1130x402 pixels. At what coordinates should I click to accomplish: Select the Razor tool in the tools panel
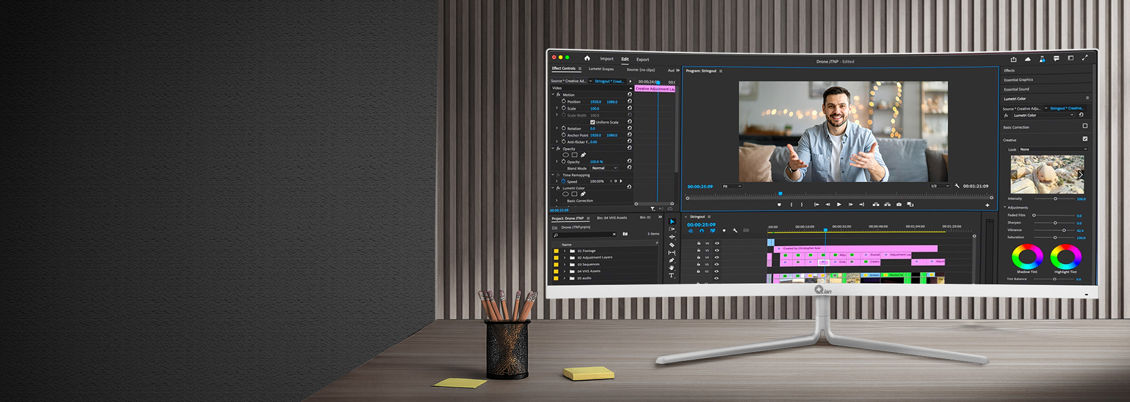click(672, 245)
